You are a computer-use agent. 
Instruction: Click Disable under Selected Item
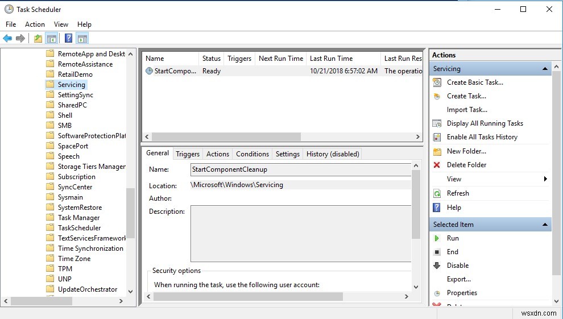pos(457,266)
